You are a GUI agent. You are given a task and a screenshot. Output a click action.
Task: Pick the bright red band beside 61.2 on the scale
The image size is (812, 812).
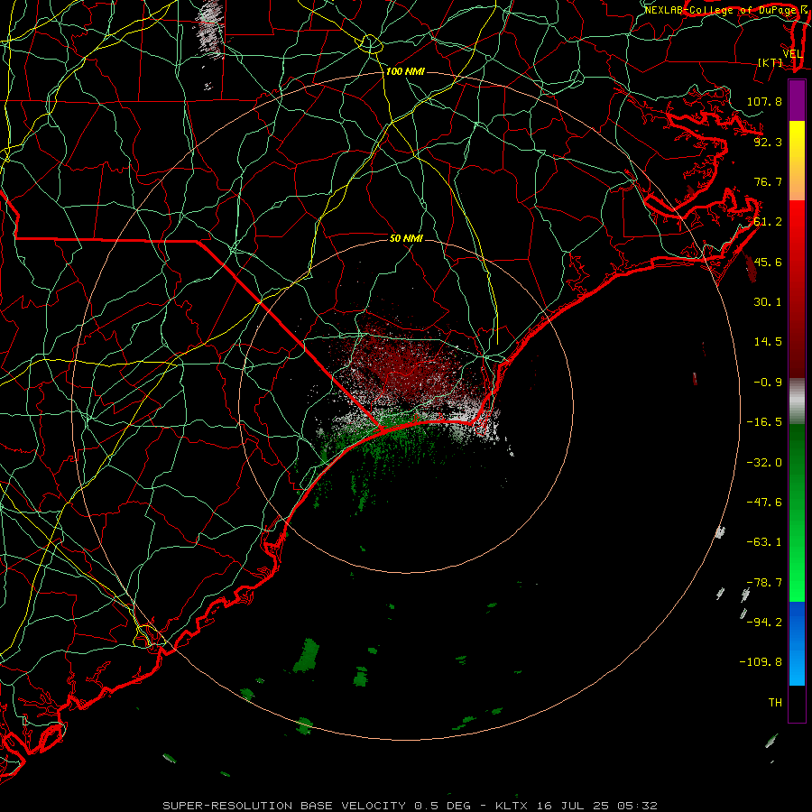[x=797, y=222]
